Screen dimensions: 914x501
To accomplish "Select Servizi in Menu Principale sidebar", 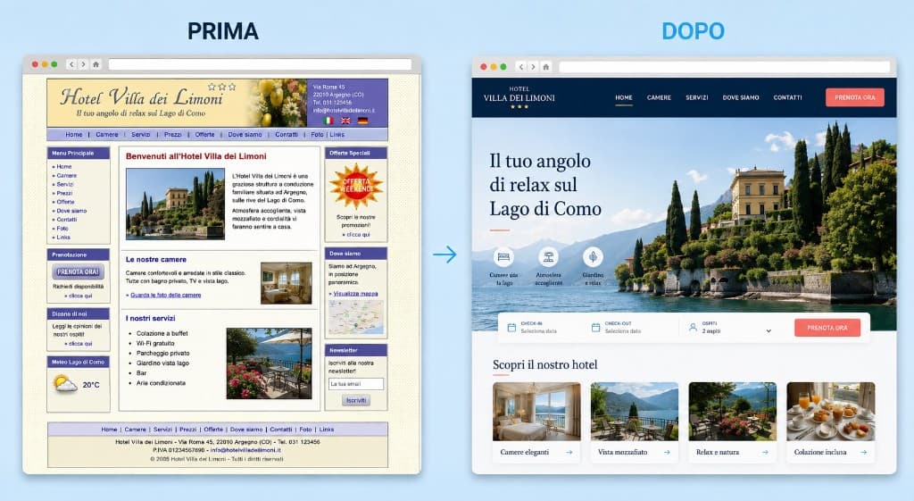I will [x=64, y=184].
